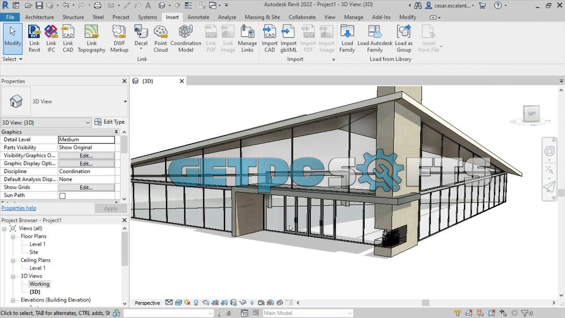The image size is (565, 318).
Task: Collapse the 3D Views tree node
Action: 13,276
